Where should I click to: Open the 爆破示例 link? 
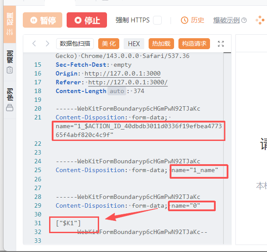coord(226,20)
